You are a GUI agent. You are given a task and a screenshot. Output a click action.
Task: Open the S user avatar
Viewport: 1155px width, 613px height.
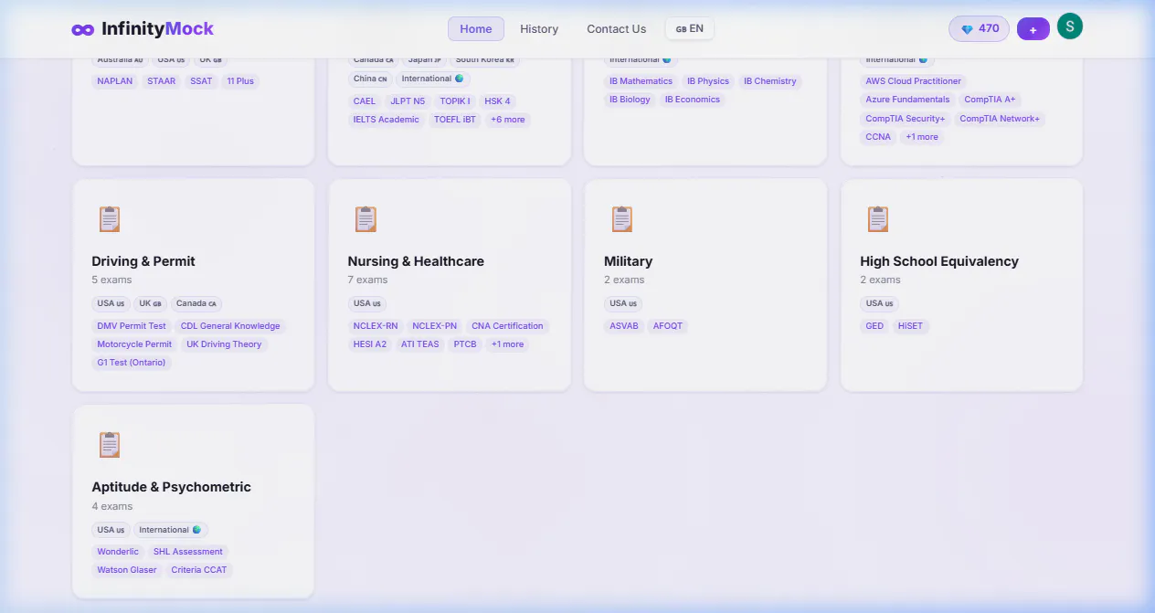point(1070,26)
